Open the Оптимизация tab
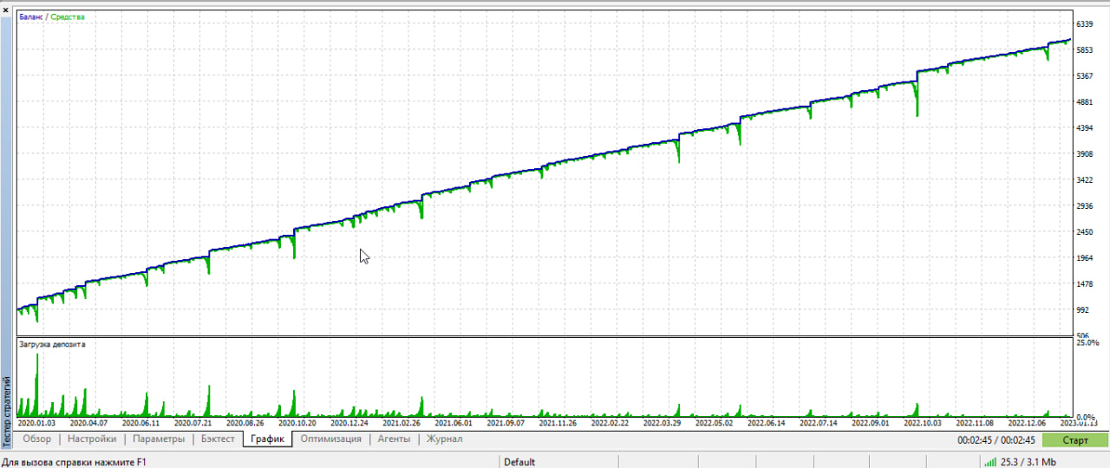Image resolution: width=1110 pixels, height=468 pixels. coord(330,439)
